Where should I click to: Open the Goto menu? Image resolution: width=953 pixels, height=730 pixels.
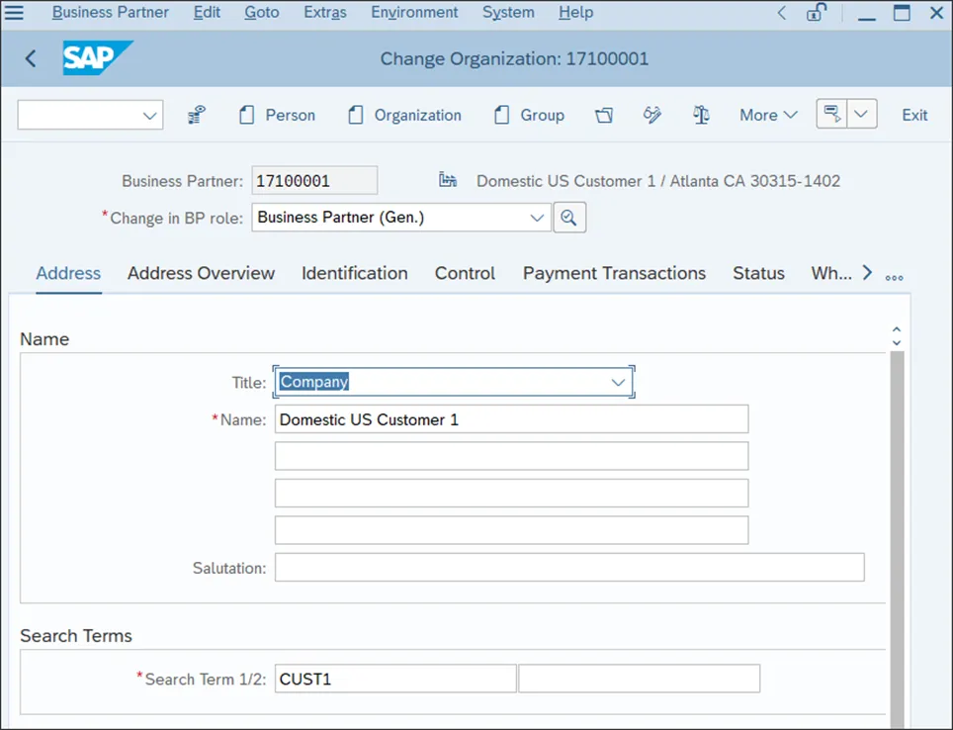pos(261,12)
